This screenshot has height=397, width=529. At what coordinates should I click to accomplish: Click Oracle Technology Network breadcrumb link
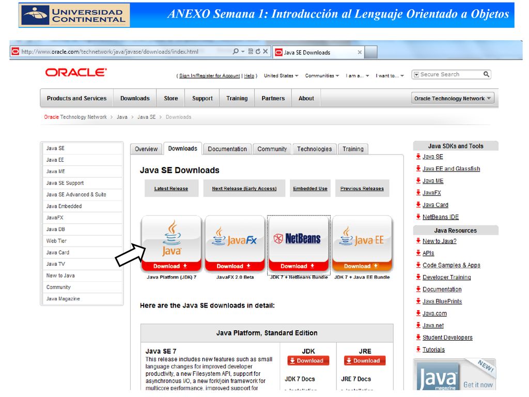[x=75, y=117]
